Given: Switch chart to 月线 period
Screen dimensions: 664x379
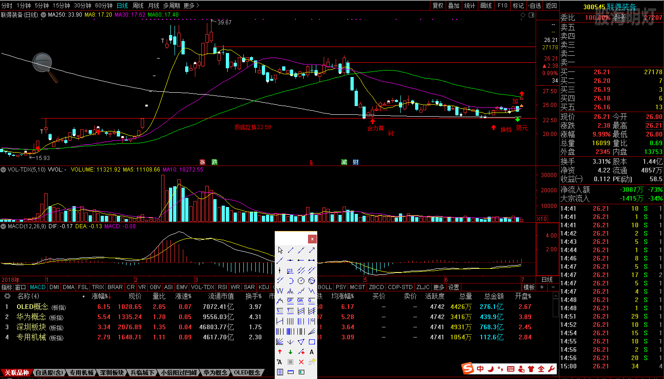Looking at the screenshot, I should 154,6.
